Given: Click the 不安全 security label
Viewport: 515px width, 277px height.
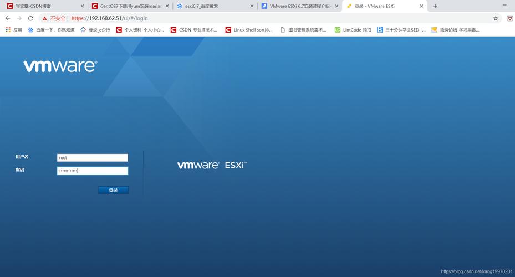Looking at the screenshot, I should [58, 18].
